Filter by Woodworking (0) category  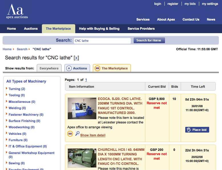click(x=22, y=127)
